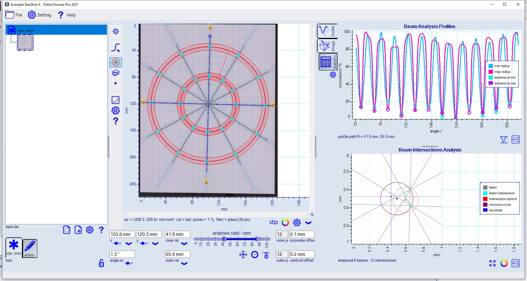Toggle the unlock padlock in tool panel

point(101,263)
